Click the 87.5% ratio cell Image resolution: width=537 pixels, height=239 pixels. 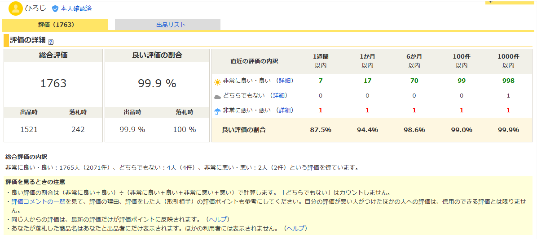point(321,130)
